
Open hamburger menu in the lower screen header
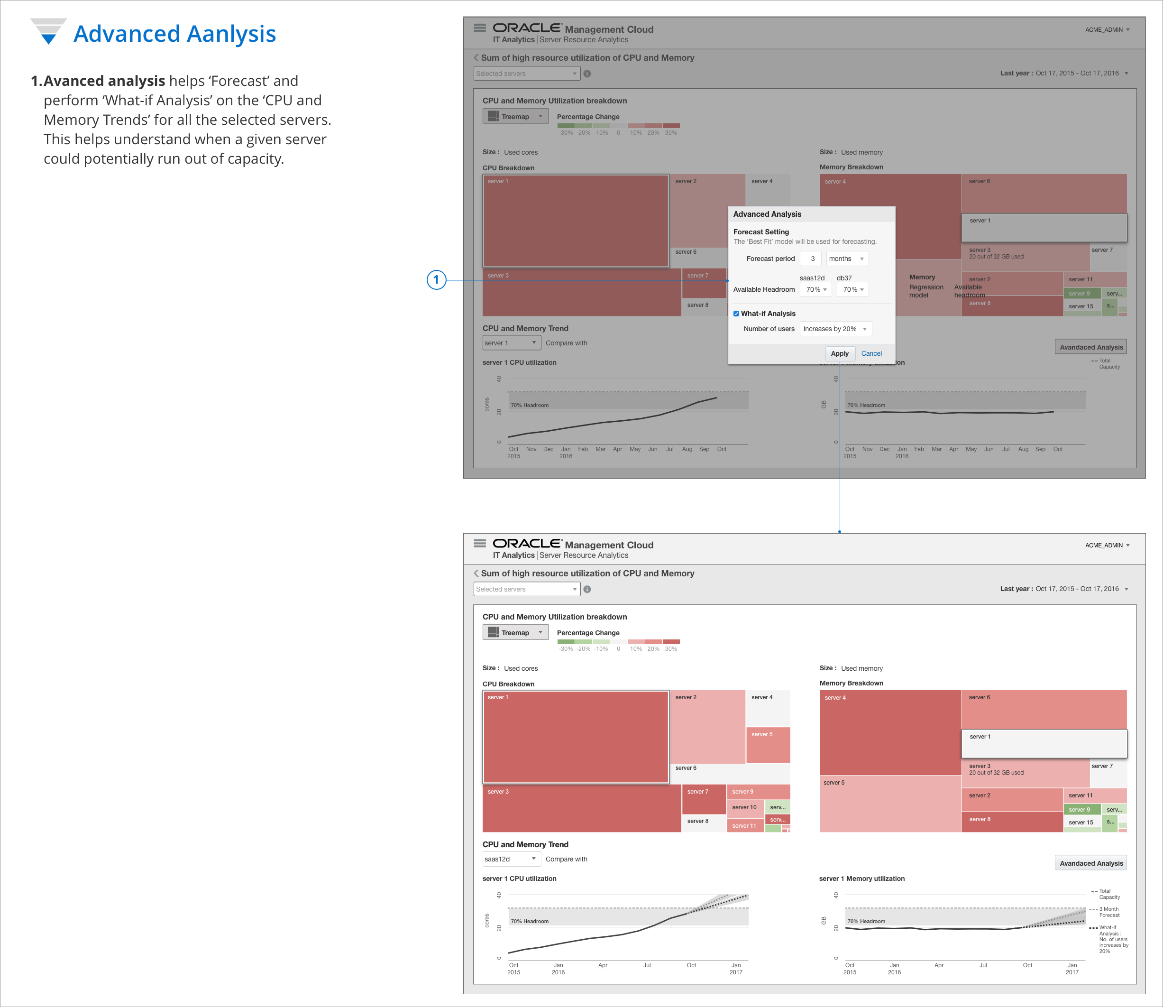pos(479,544)
